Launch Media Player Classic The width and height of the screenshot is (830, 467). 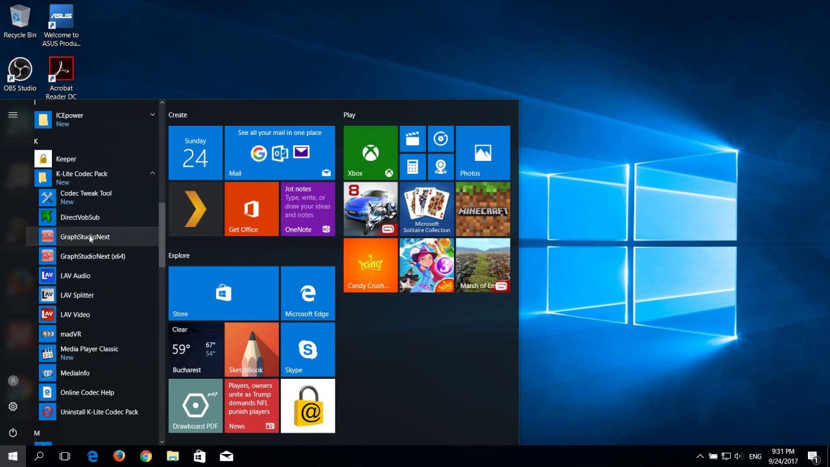click(x=92, y=353)
